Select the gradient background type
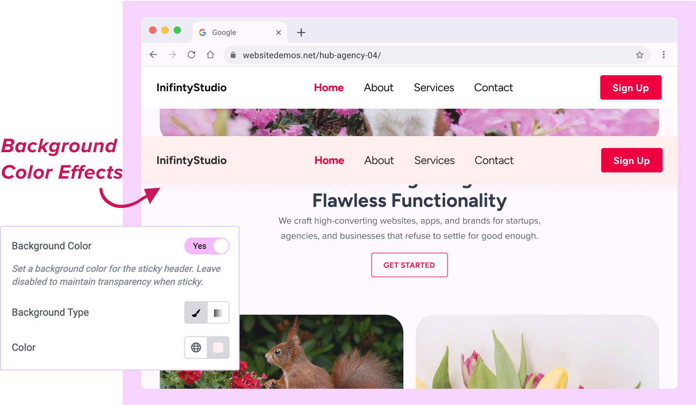 218,312
